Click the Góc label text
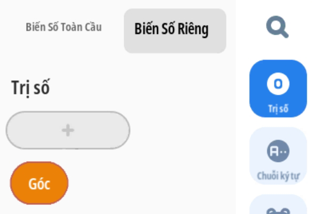Image resolution: width=315 pixels, height=214 pixels. click(x=39, y=184)
